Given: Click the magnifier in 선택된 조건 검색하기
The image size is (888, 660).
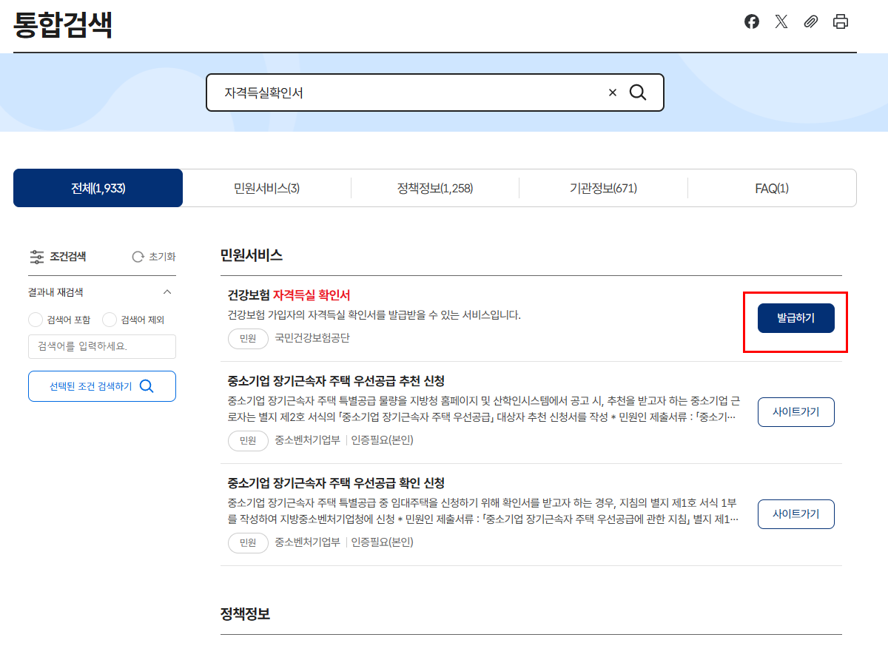Looking at the screenshot, I should point(146,385).
